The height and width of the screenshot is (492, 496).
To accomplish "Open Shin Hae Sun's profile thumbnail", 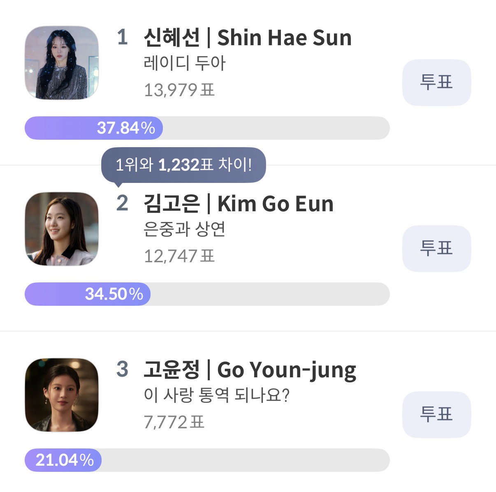I will (62, 63).
